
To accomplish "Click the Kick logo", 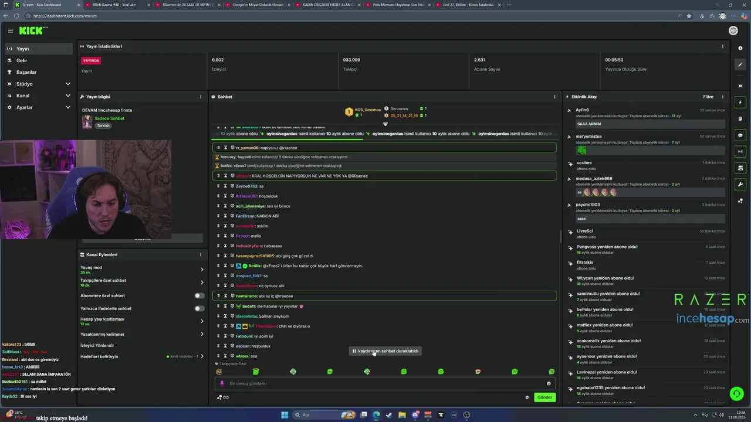I will click(x=33, y=30).
